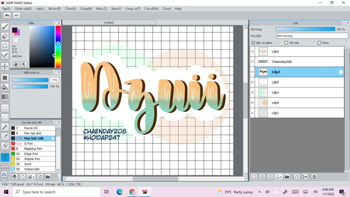Image resolution: width=350 pixels, height=197 pixels.
Task: Open the Lớp(L) menu
Action: (x=40, y=9)
